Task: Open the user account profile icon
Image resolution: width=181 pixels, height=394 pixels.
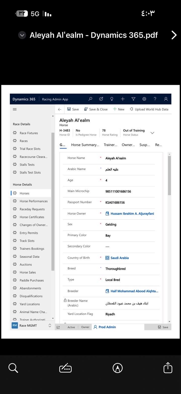Action: (x=166, y=99)
